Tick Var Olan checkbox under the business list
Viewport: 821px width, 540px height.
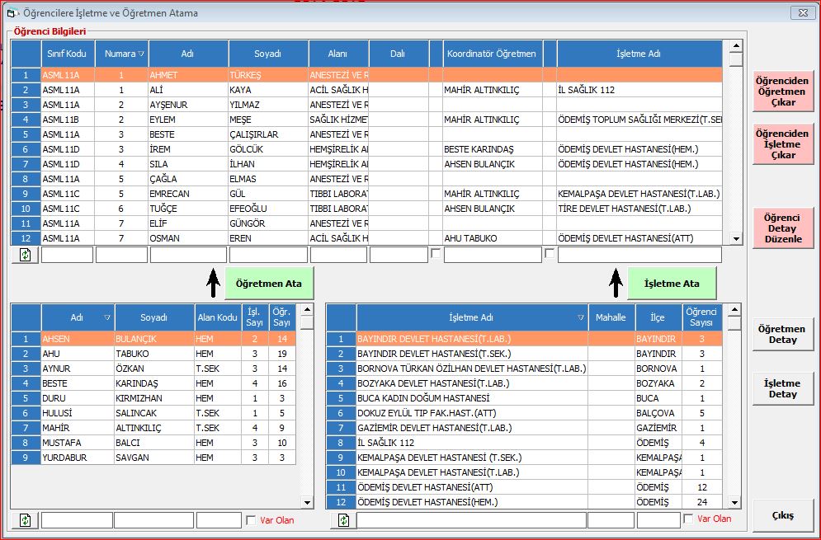click(689, 520)
